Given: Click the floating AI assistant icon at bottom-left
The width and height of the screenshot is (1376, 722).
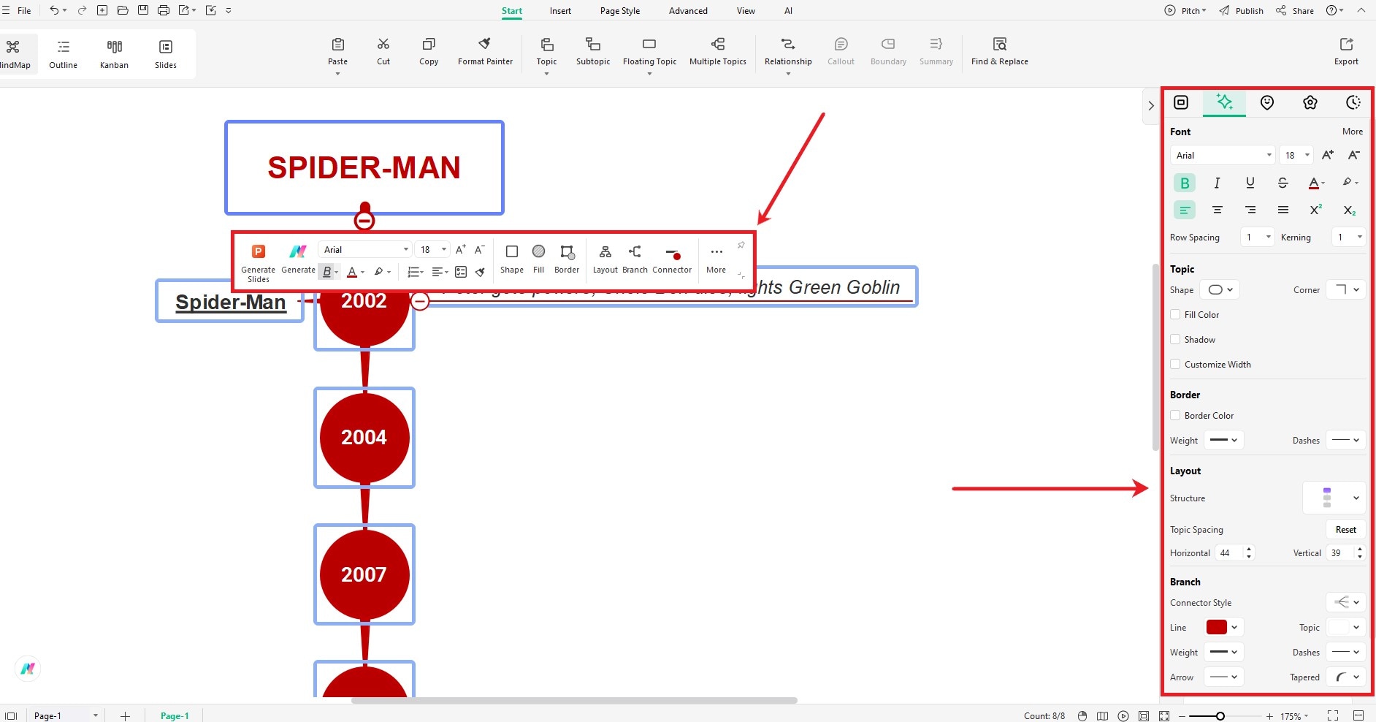Looking at the screenshot, I should tap(28, 668).
